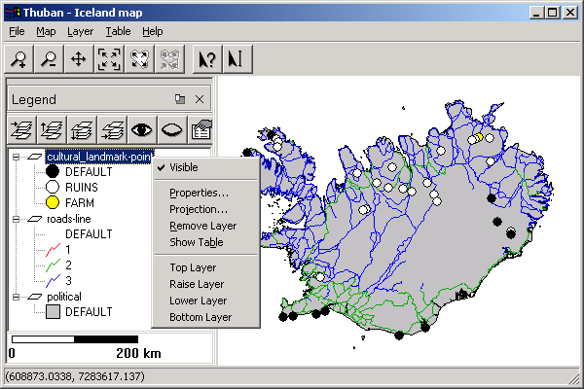Activate the Pan tool
Viewport: 584px width, 389px height.
coord(79,59)
